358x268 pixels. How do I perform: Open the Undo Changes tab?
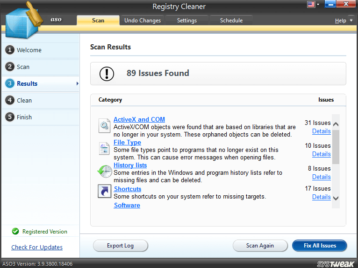(x=143, y=20)
